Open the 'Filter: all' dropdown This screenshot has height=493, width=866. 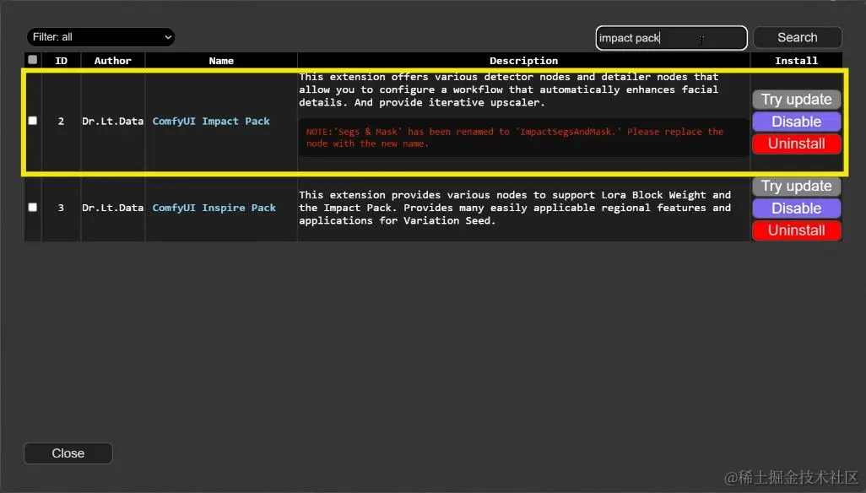pyautogui.click(x=100, y=37)
